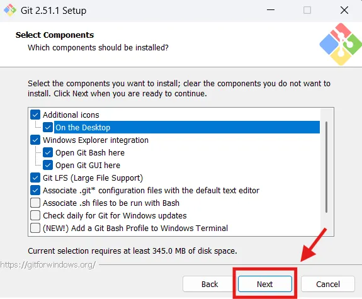The image size is (362, 299).
Task: Go back with the Back button
Action: tap(210, 284)
